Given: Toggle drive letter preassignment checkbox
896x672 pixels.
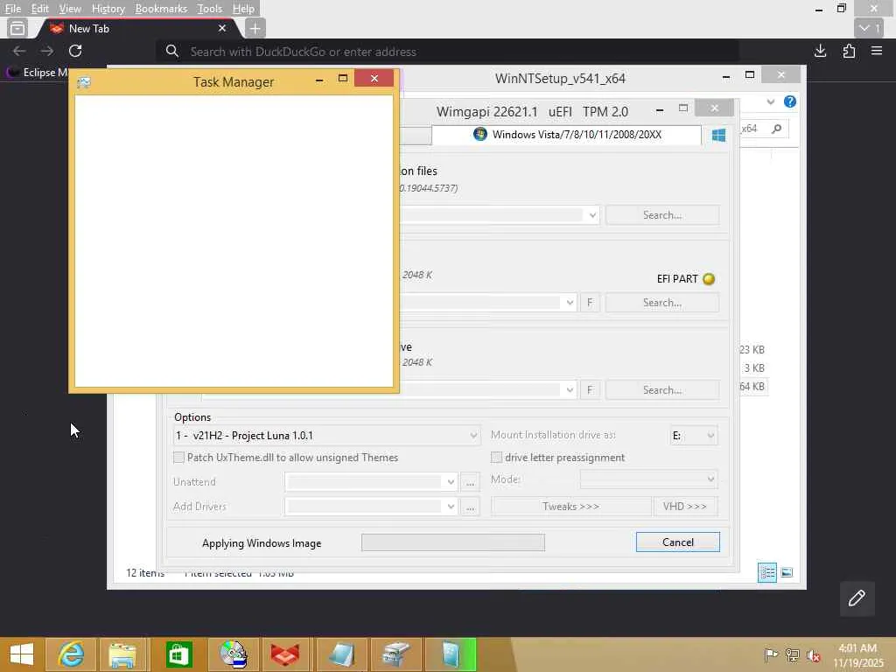Looking at the screenshot, I should point(497,457).
